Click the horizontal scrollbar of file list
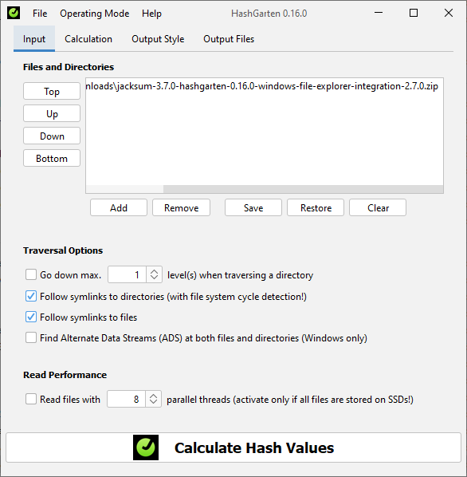 (303, 189)
